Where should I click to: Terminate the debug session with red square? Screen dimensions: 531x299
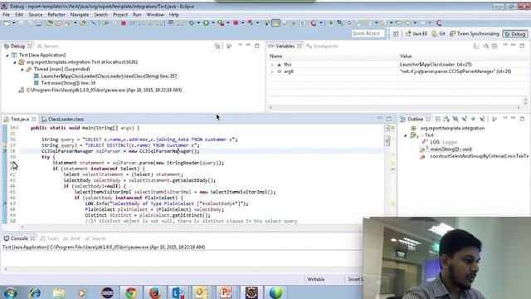click(x=124, y=23)
